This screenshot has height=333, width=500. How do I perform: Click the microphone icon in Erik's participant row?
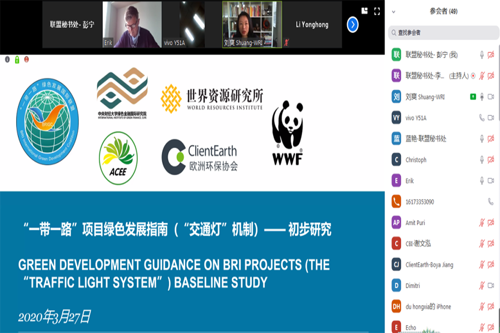[482, 181]
